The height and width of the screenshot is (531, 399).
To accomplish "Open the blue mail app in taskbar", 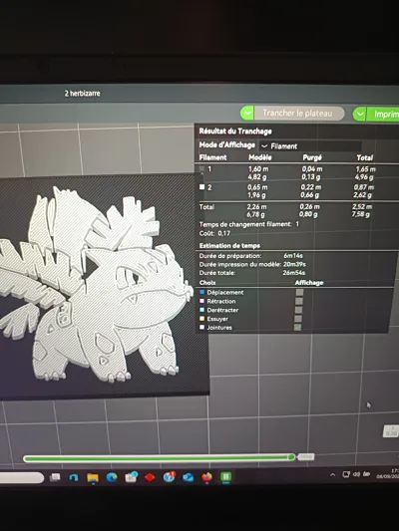I will click(188, 477).
